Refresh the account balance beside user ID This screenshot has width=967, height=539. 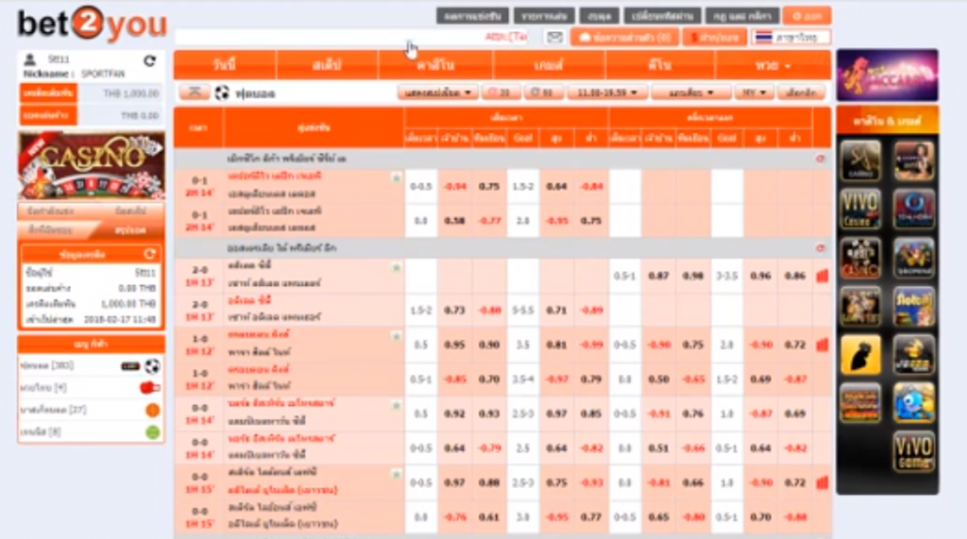(x=150, y=60)
